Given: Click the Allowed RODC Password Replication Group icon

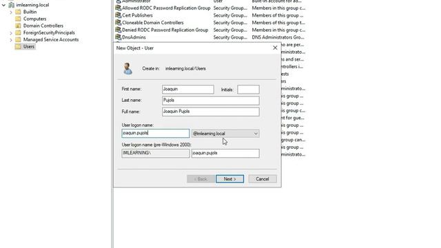Looking at the screenshot, I should (119, 8).
